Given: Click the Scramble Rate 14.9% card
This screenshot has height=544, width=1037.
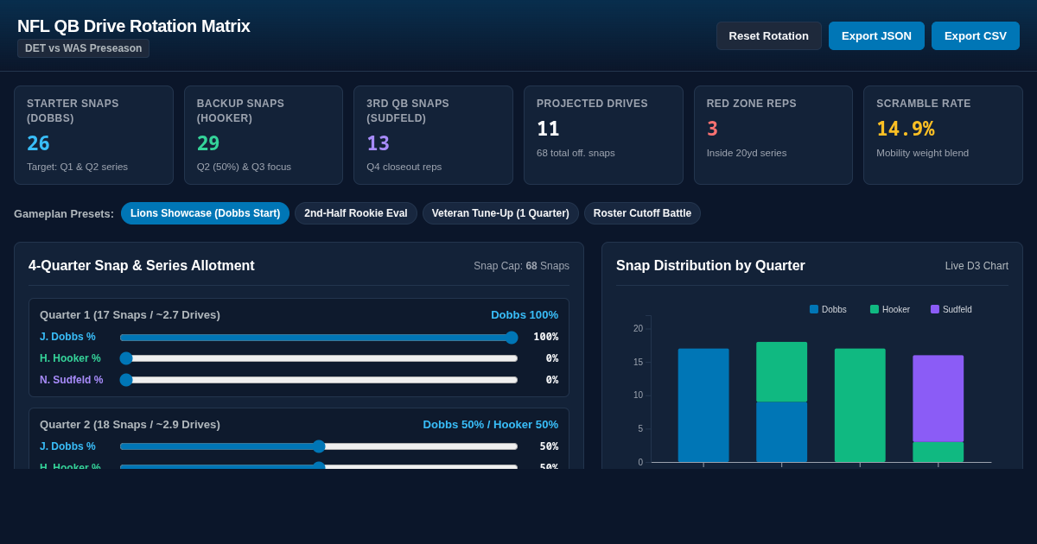Looking at the screenshot, I should click(x=943, y=135).
